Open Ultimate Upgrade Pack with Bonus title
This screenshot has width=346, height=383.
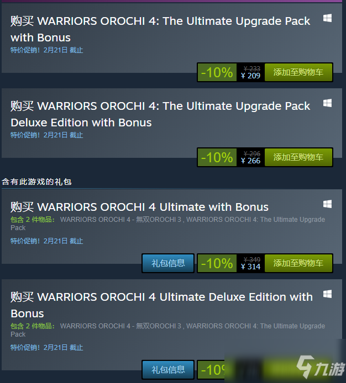point(160,29)
